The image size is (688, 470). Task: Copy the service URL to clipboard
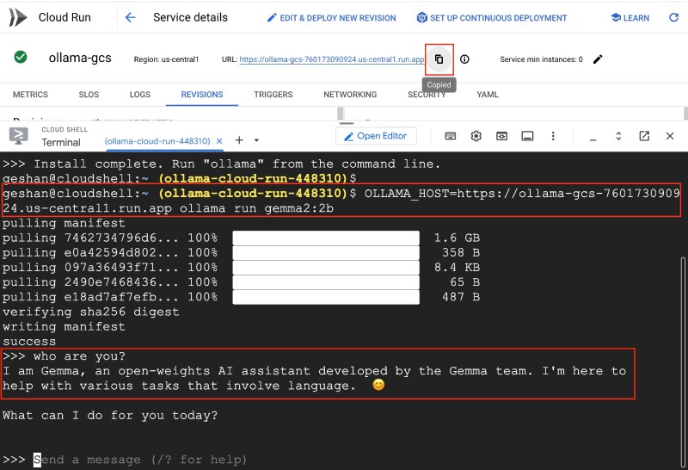pos(439,59)
